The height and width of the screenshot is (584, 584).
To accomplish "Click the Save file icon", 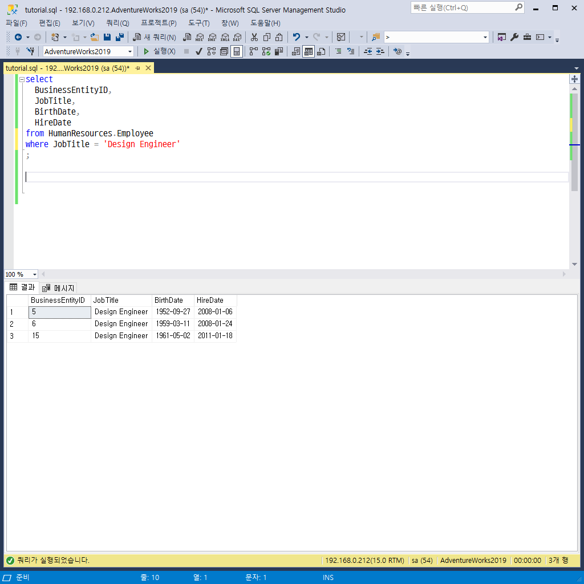I will pyautogui.click(x=107, y=37).
